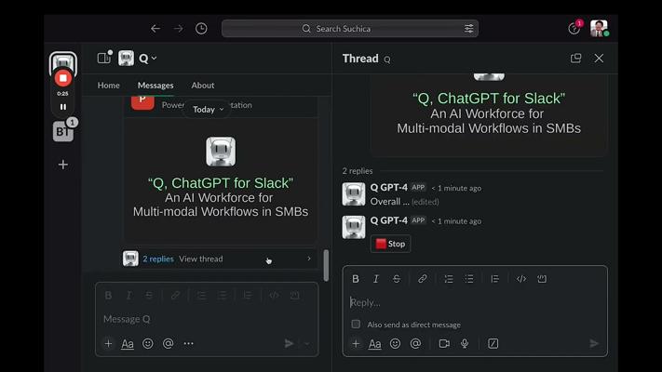
Task: Mention someone in Message Q composer
Action: (x=168, y=344)
